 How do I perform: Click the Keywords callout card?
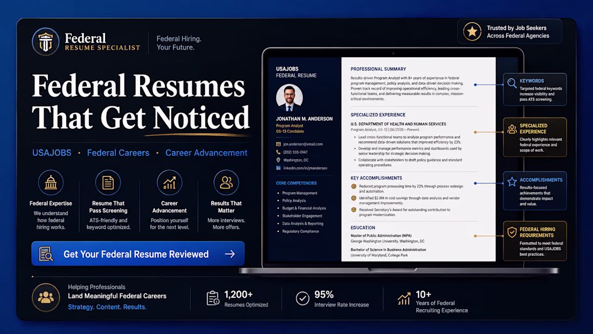tap(535, 90)
